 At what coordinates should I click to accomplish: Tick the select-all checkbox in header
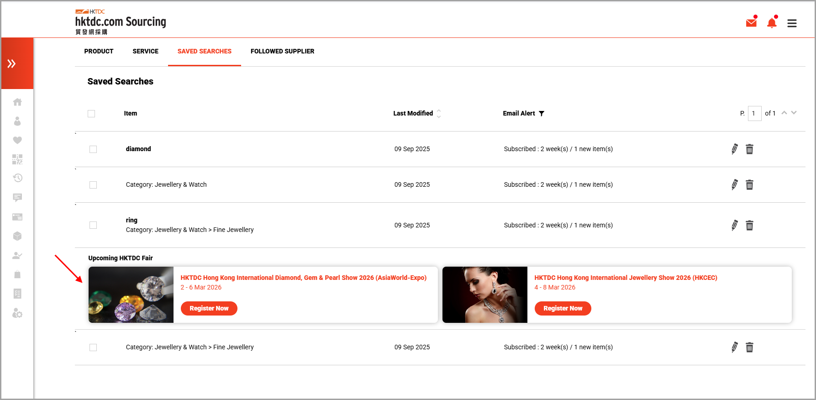pyautogui.click(x=91, y=114)
